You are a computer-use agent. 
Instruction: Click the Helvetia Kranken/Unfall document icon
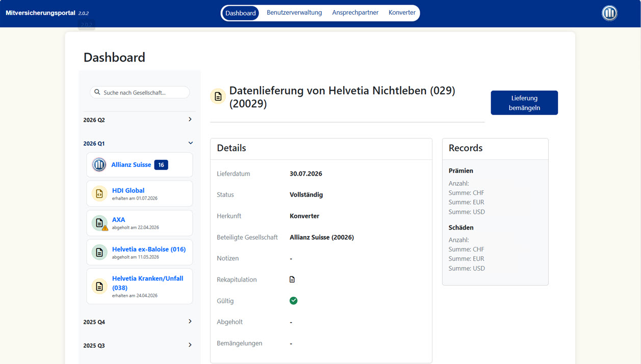point(99,287)
